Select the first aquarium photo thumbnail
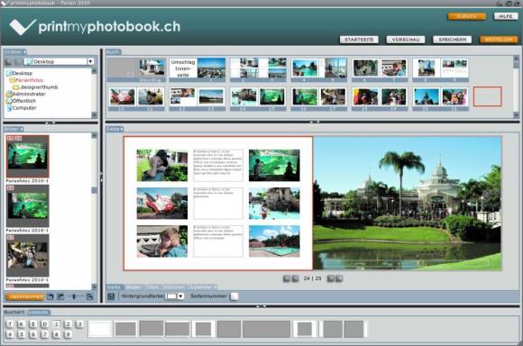The image size is (523, 346). 27,156
